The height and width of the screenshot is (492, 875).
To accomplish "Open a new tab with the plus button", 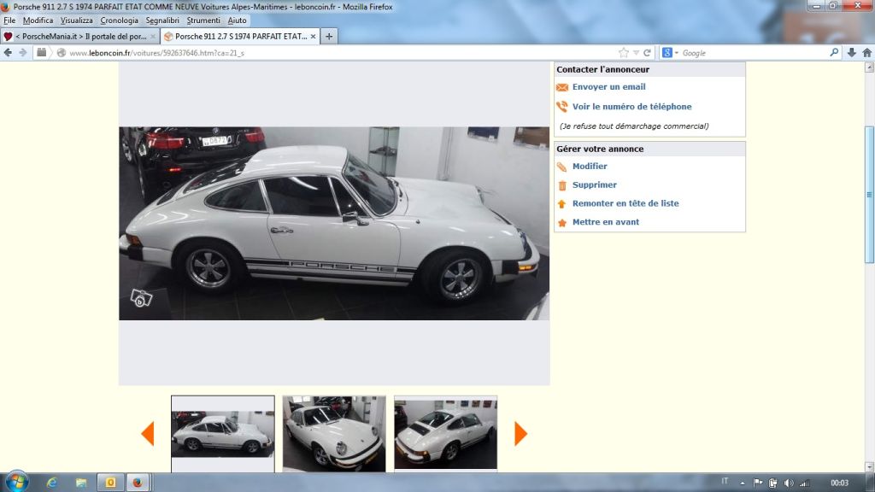I will point(329,36).
